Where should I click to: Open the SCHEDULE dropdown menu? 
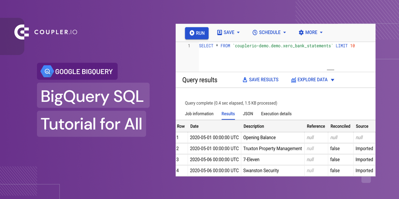pyautogui.click(x=284, y=32)
